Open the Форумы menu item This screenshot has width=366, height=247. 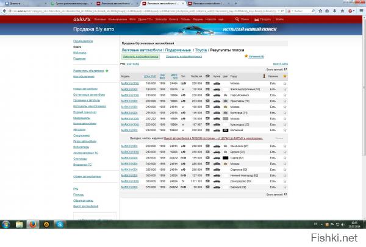tap(198, 20)
